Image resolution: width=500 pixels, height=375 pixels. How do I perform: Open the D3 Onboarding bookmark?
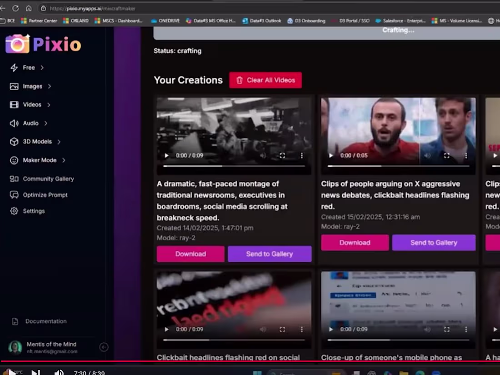[306, 21]
